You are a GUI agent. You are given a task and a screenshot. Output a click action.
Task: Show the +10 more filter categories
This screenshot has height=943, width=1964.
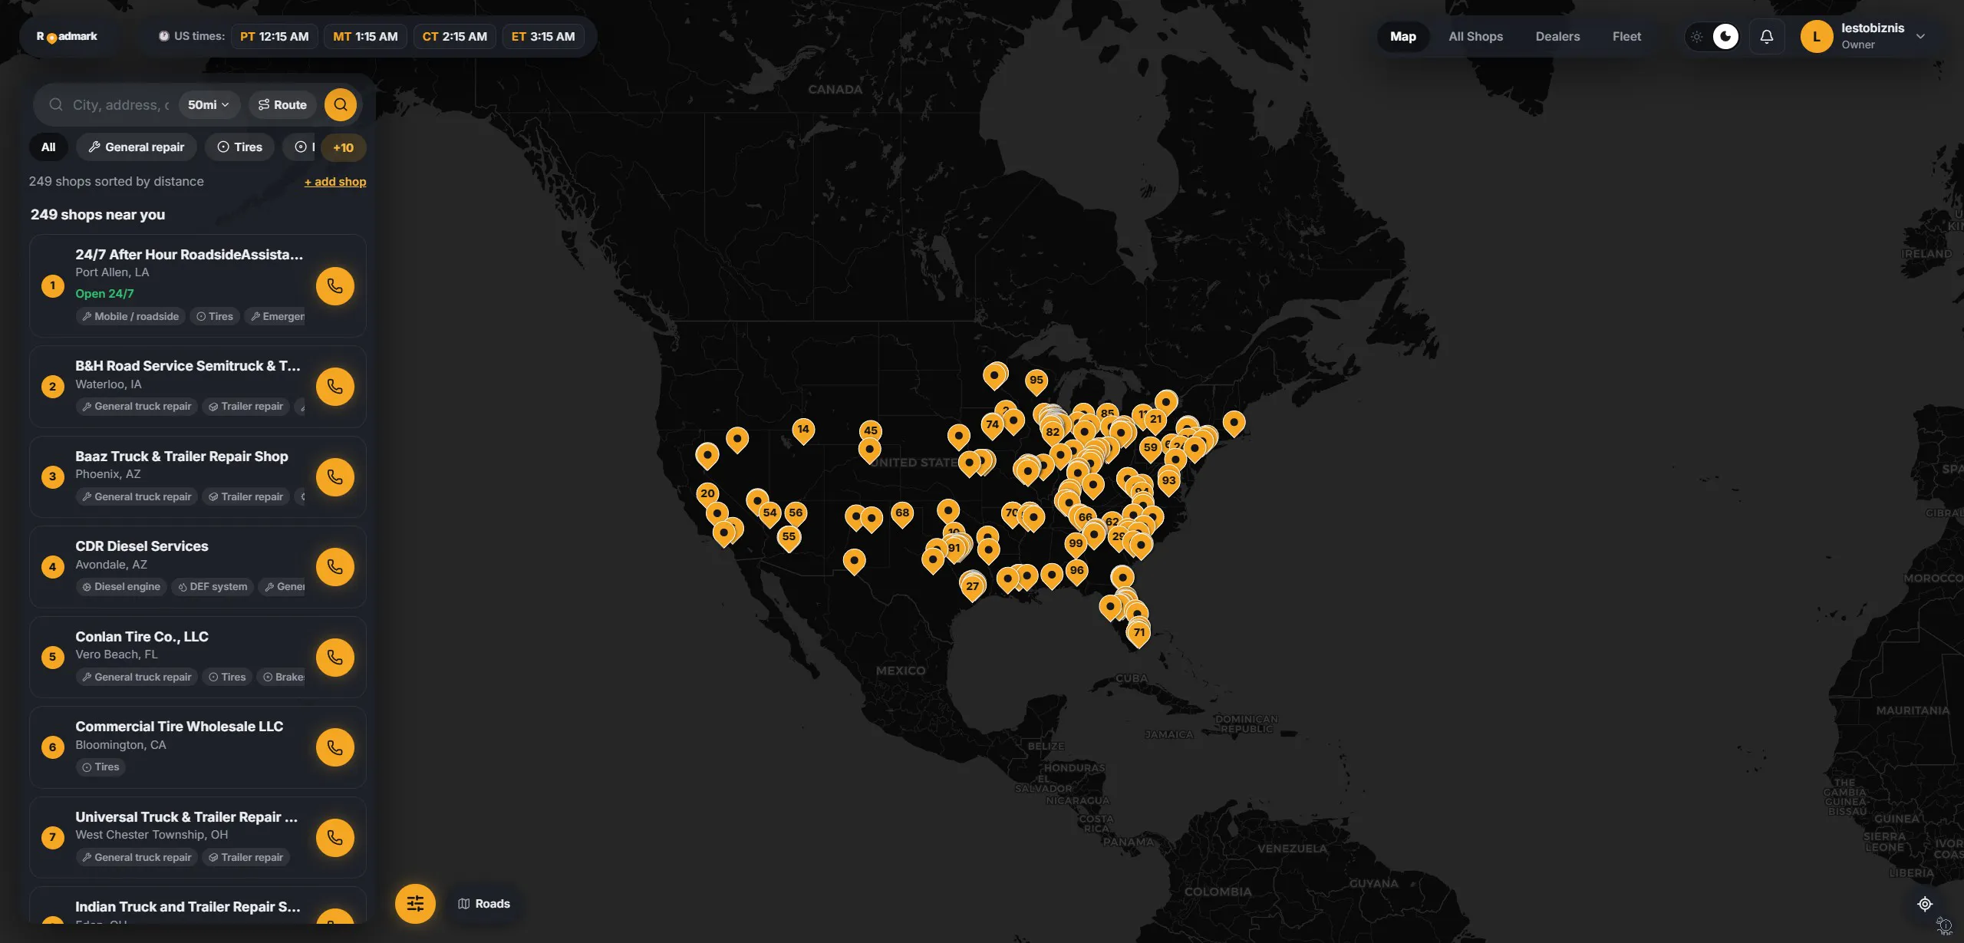click(343, 147)
